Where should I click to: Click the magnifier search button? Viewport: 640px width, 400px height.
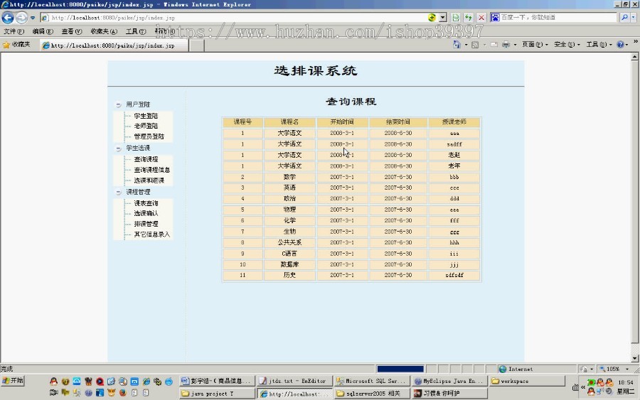624,17
